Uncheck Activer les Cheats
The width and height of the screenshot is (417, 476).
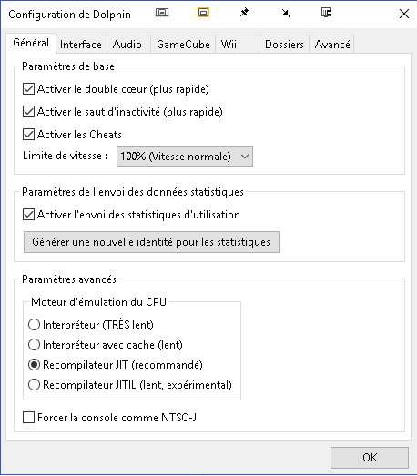point(28,134)
